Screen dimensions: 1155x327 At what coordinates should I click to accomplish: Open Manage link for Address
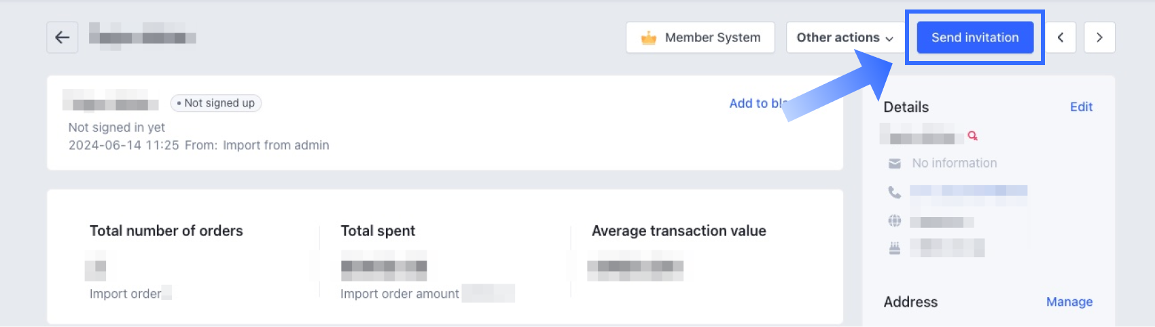[x=1069, y=302]
